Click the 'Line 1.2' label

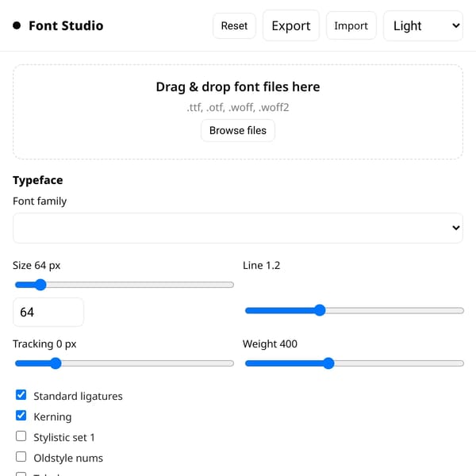(x=261, y=265)
